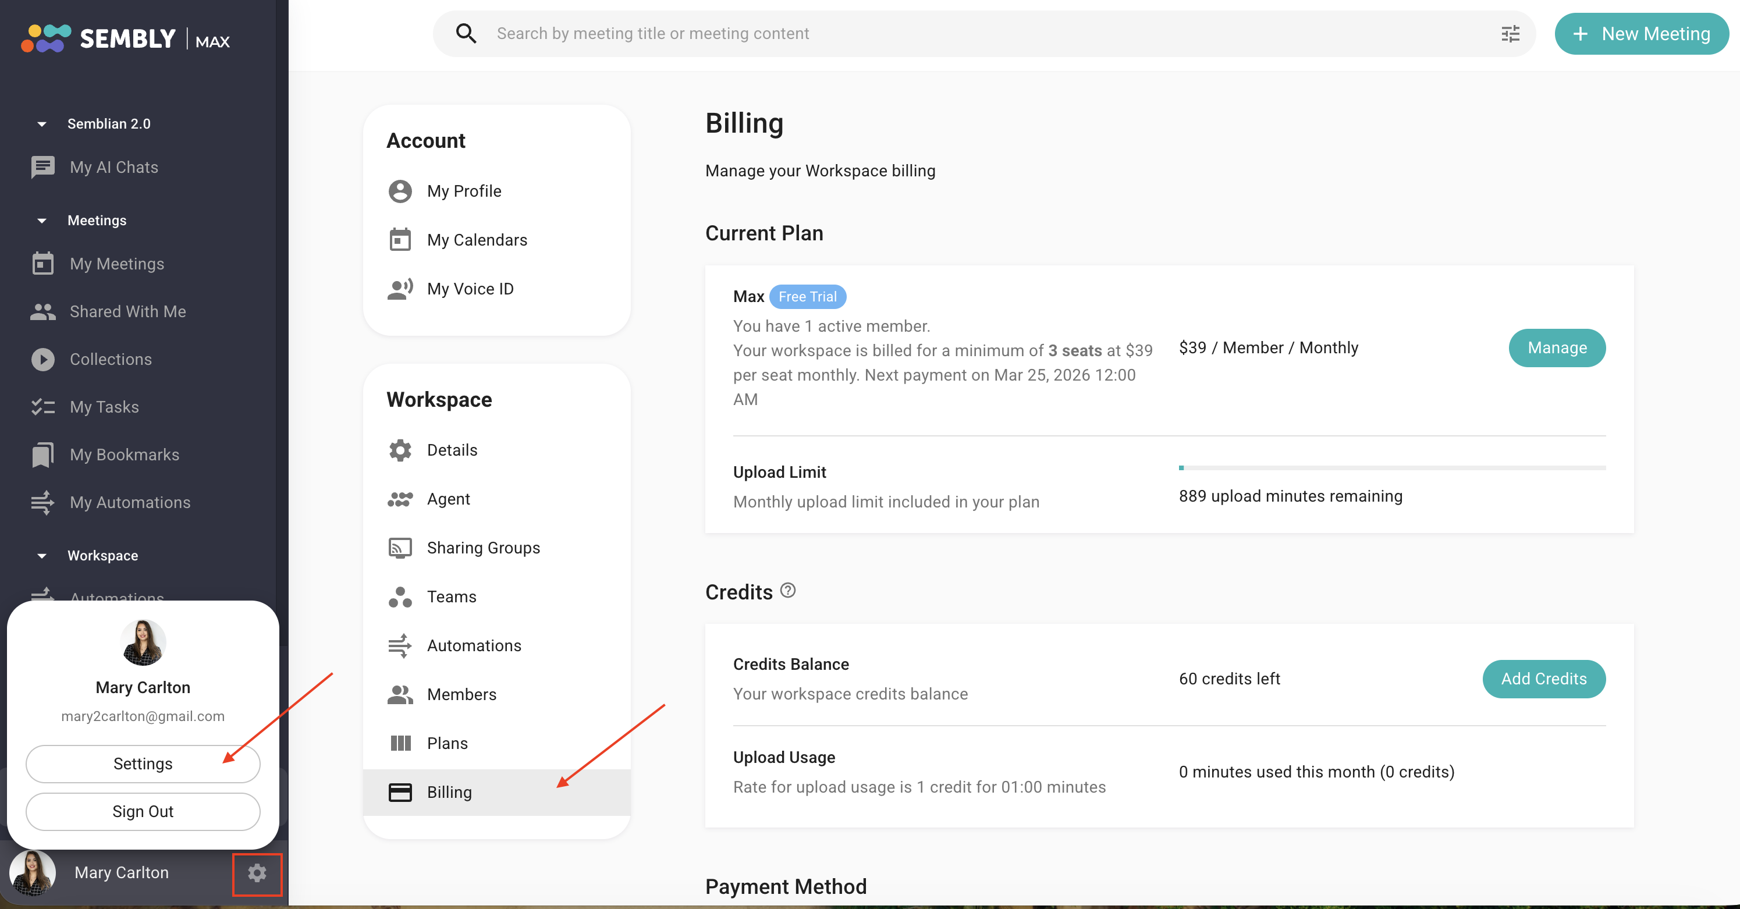Click Sign Out in profile popup
The height and width of the screenshot is (909, 1740).
(x=143, y=811)
